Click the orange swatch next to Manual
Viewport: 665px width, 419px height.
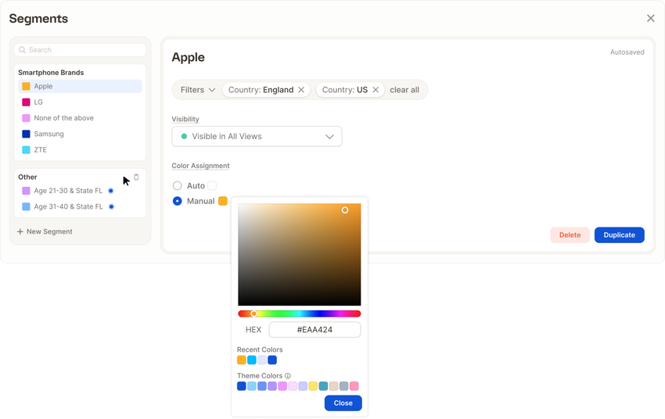pyautogui.click(x=223, y=201)
